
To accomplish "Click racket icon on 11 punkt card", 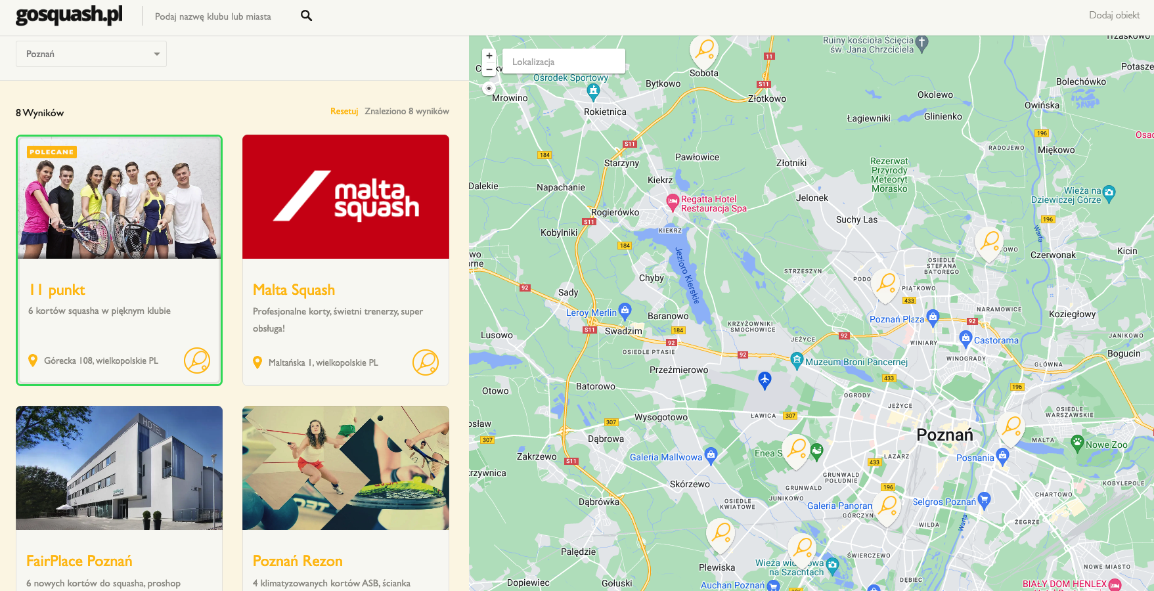I will point(197,361).
